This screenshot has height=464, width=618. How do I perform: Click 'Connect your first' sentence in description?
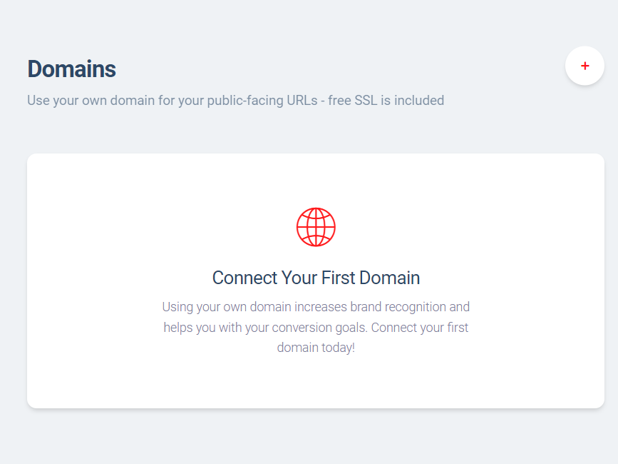click(x=420, y=328)
